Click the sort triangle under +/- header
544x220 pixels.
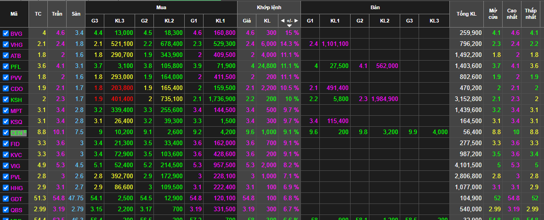pos(289,25)
